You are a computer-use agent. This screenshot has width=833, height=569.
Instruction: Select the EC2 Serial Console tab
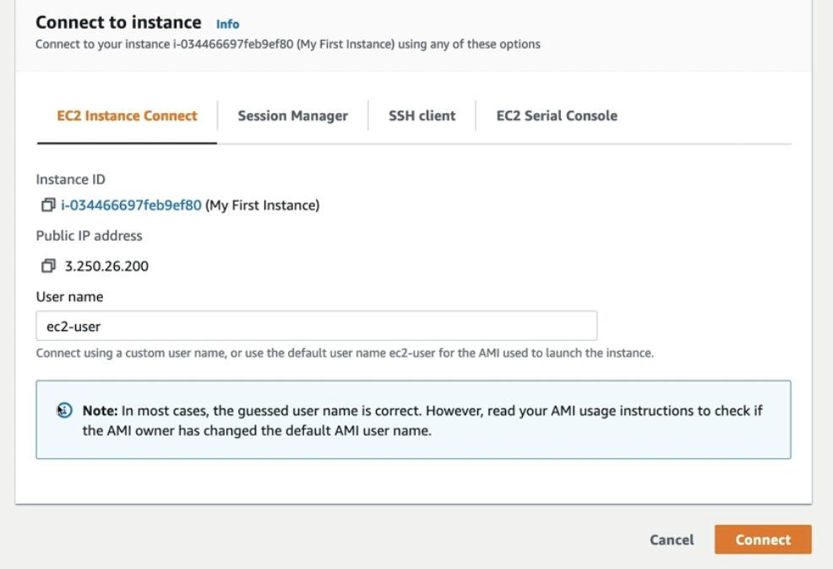557,116
